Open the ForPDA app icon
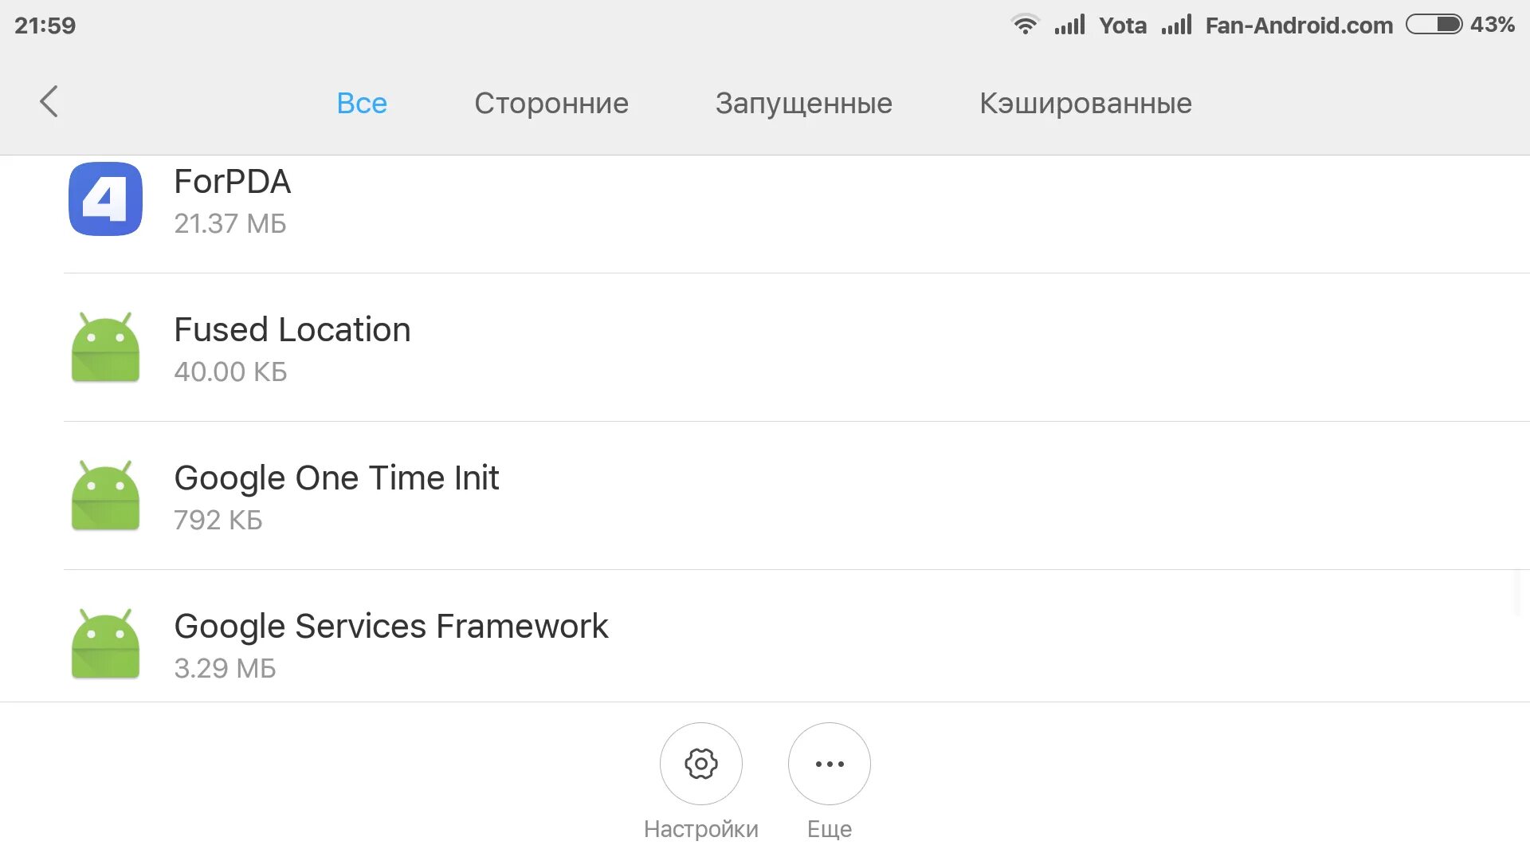 pyautogui.click(x=105, y=199)
